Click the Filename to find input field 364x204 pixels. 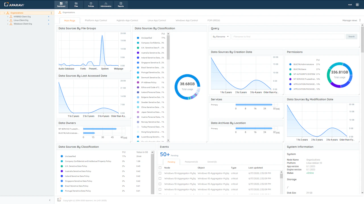pyautogui.click(x=288, y=37)
